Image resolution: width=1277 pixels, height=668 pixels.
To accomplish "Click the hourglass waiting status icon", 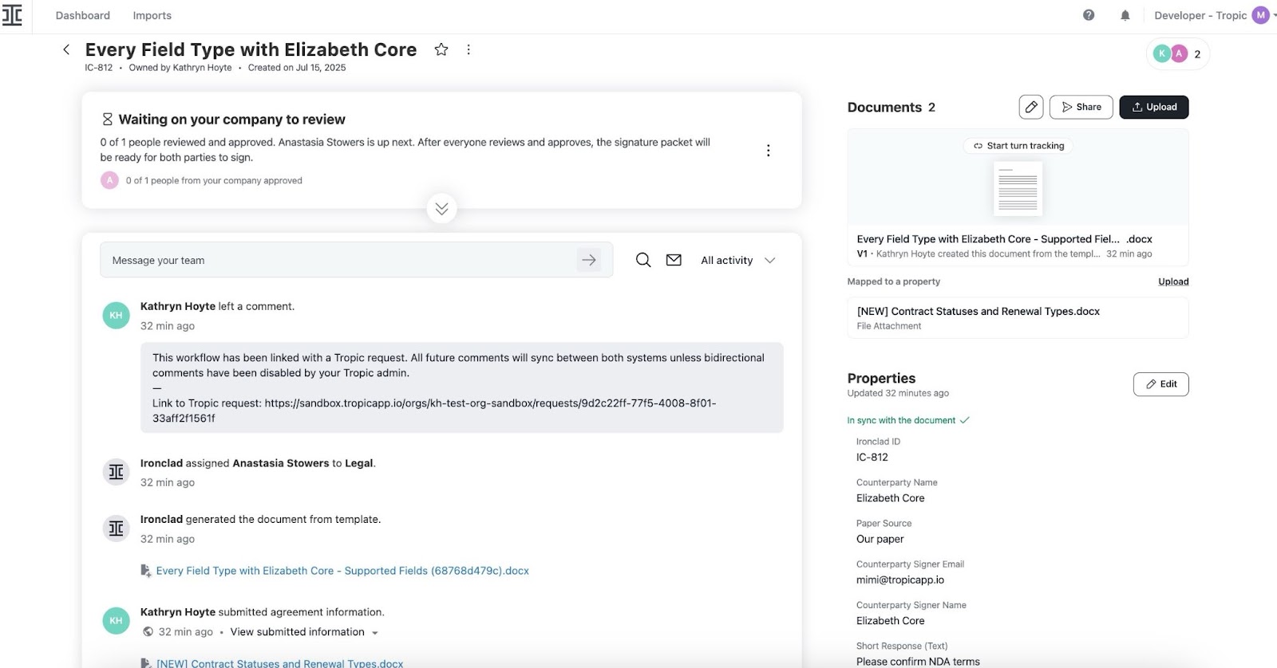I will tap(107, 120).
